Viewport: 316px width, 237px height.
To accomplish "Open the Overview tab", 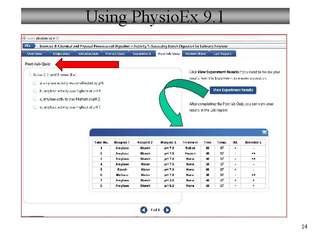I will tap(35, 54).
